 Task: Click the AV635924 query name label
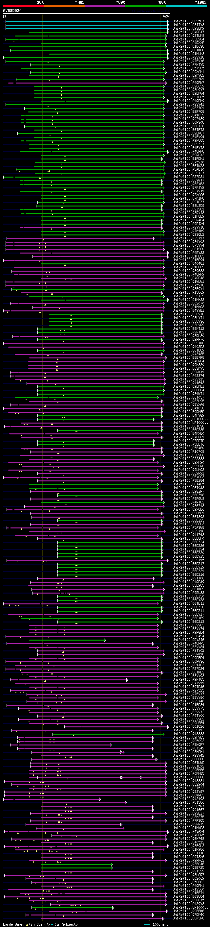point(12,11)
